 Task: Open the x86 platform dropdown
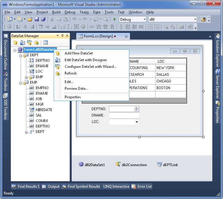pos(195,19)
